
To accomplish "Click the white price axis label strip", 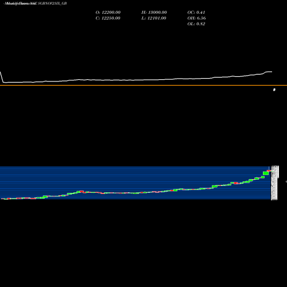I will [x=275, y=183].
